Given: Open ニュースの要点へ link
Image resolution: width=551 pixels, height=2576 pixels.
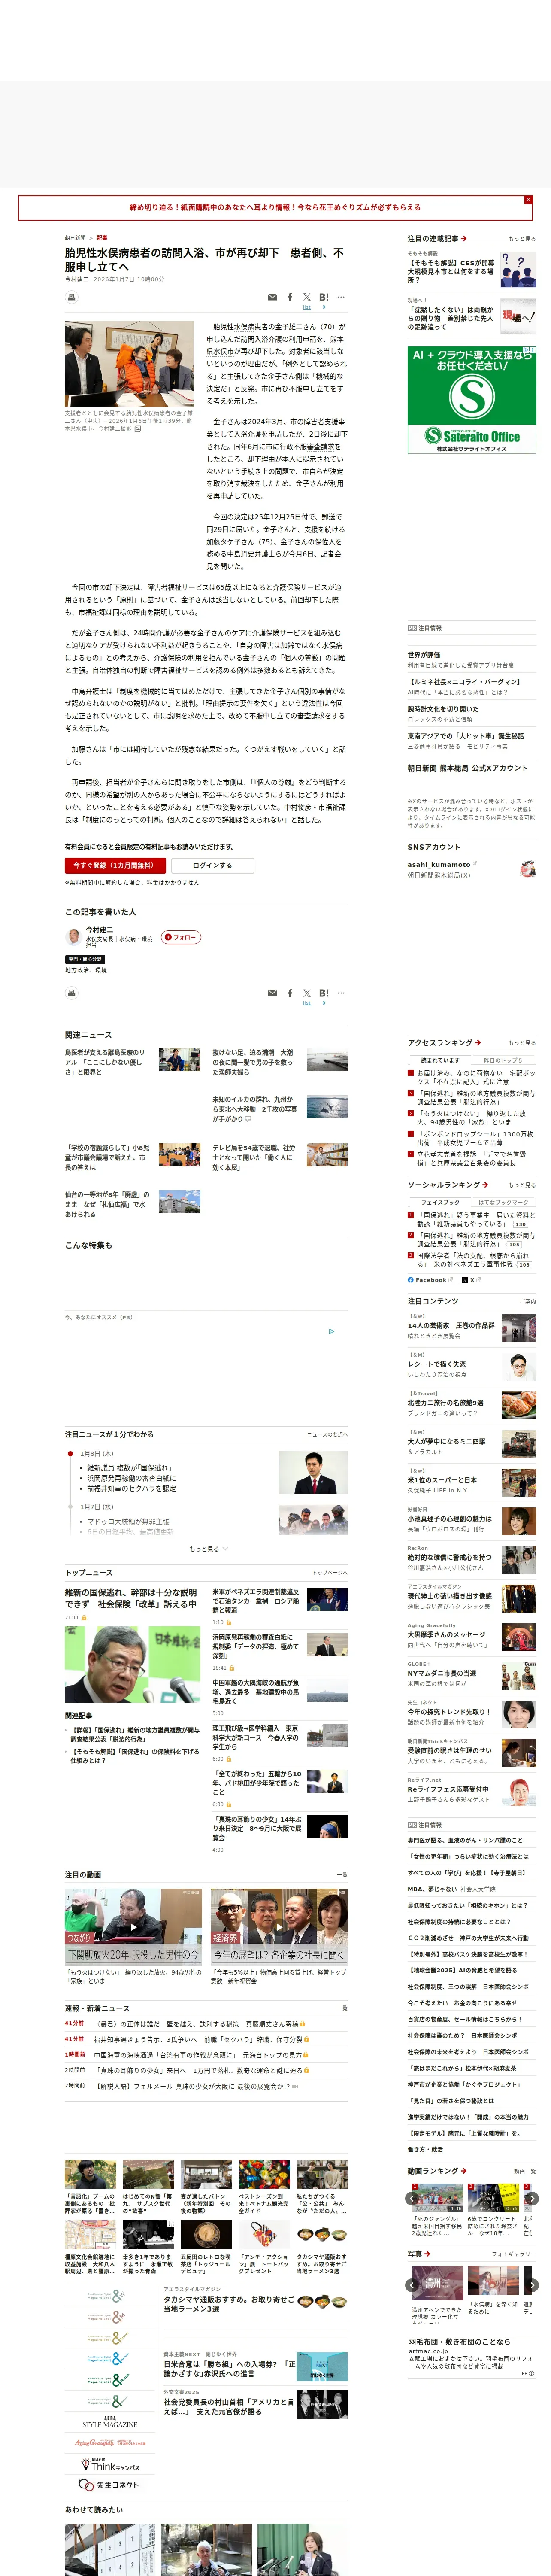Looking at the screenshot, I should (x=327, y=1434).
